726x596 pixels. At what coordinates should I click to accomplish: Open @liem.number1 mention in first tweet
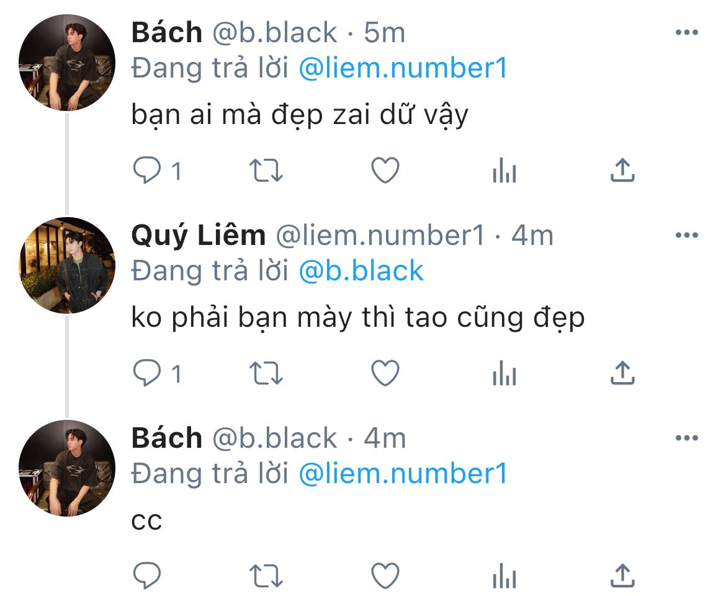tap(403, 68)
